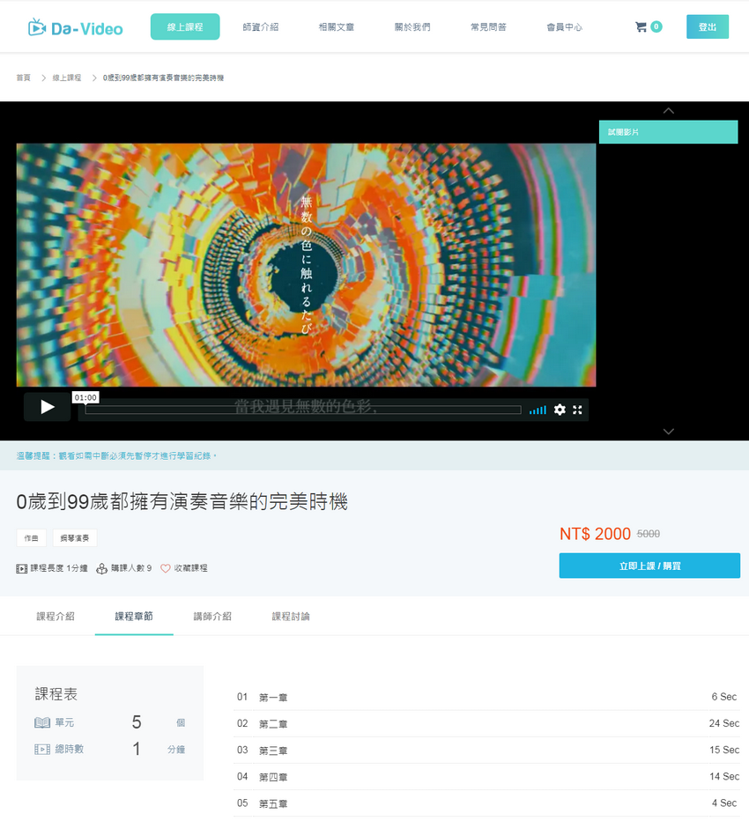Open chapter 05 第五章
This screenshot has height=821, width=749.
pyautogui.click(x=486, y=803)
